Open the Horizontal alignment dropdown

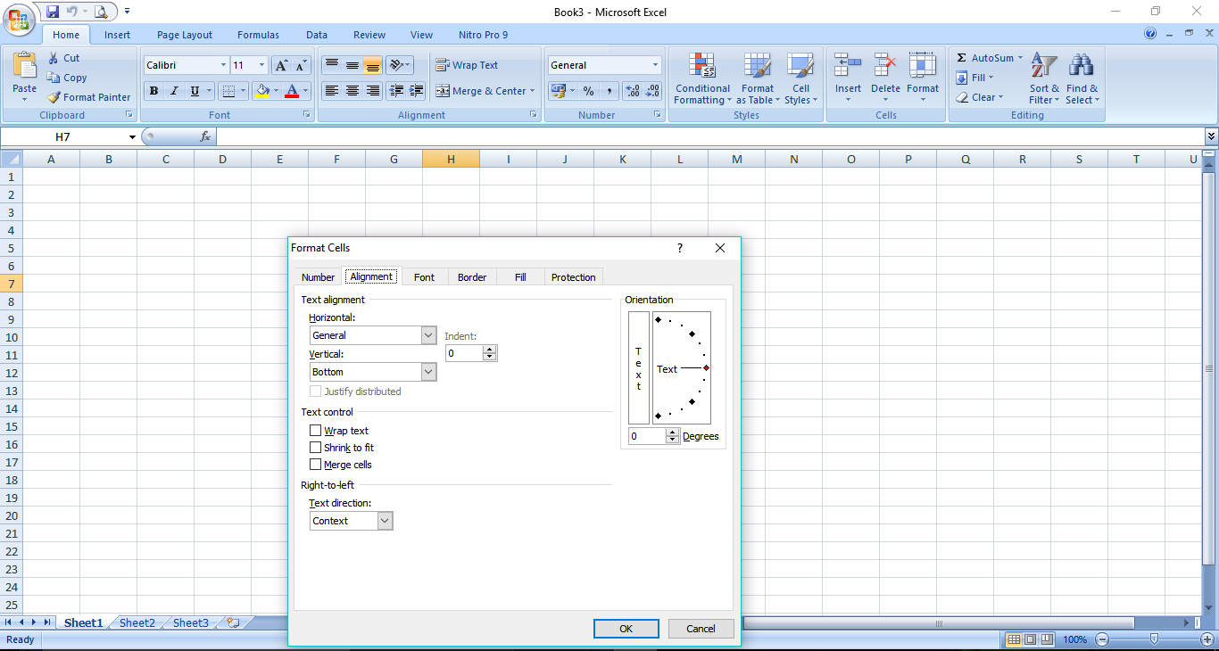pos(427,334)
